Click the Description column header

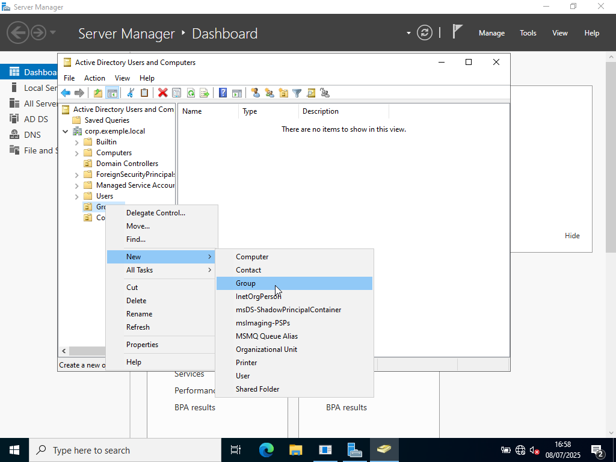pos(343,111)
